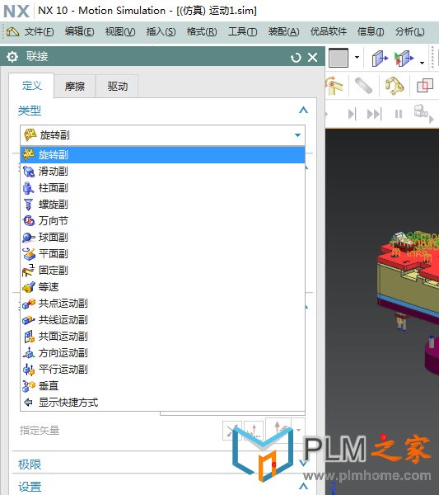Image resolution: width=439 pixels, height=495 pixels.
Task: Open the 工具(T) menu
Action: (x=243, y=31)
